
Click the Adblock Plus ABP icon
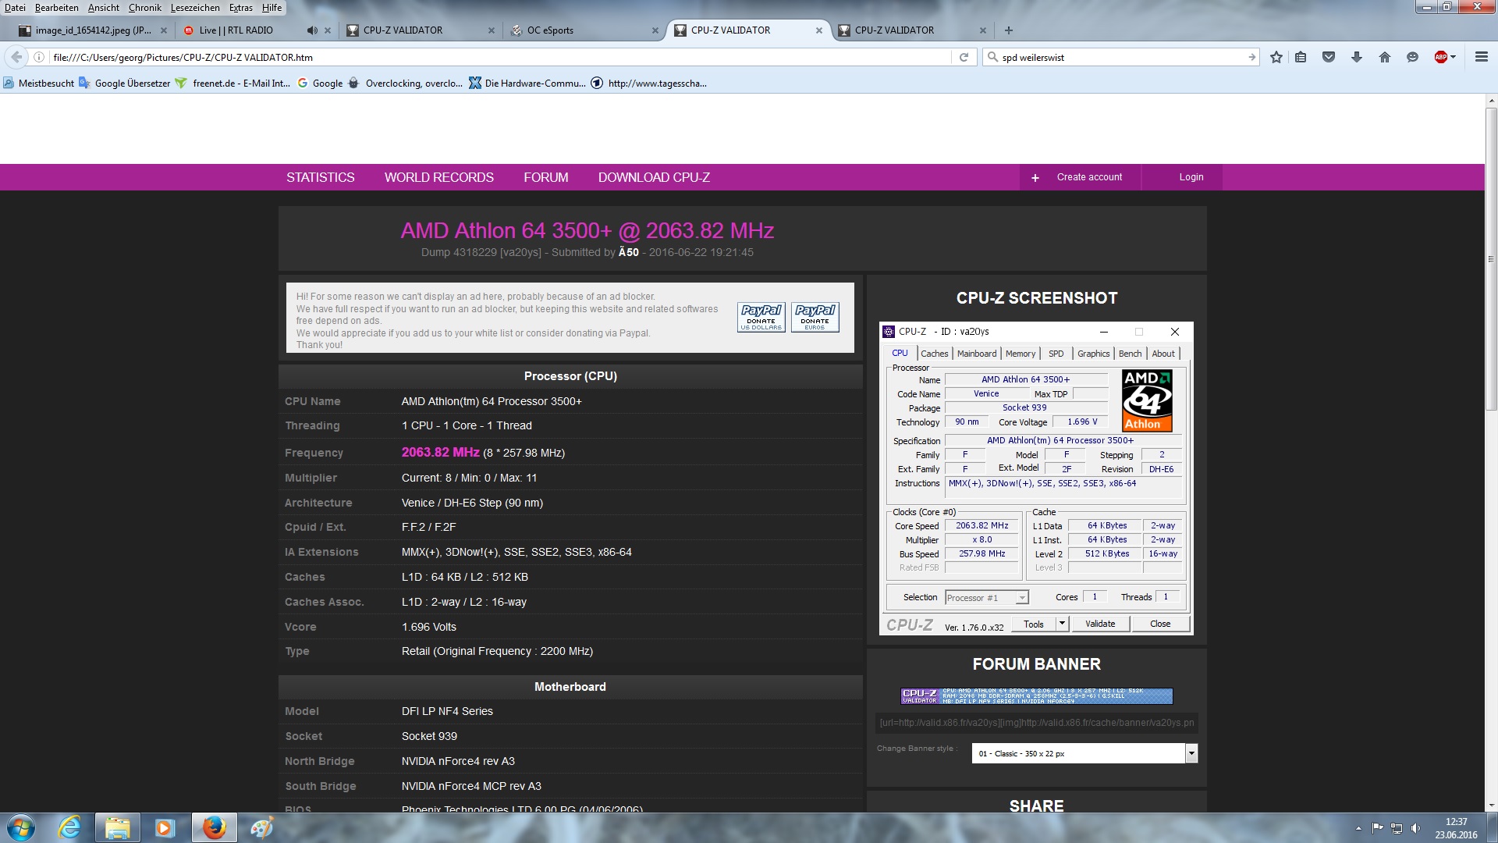(x=1441, y=57)
